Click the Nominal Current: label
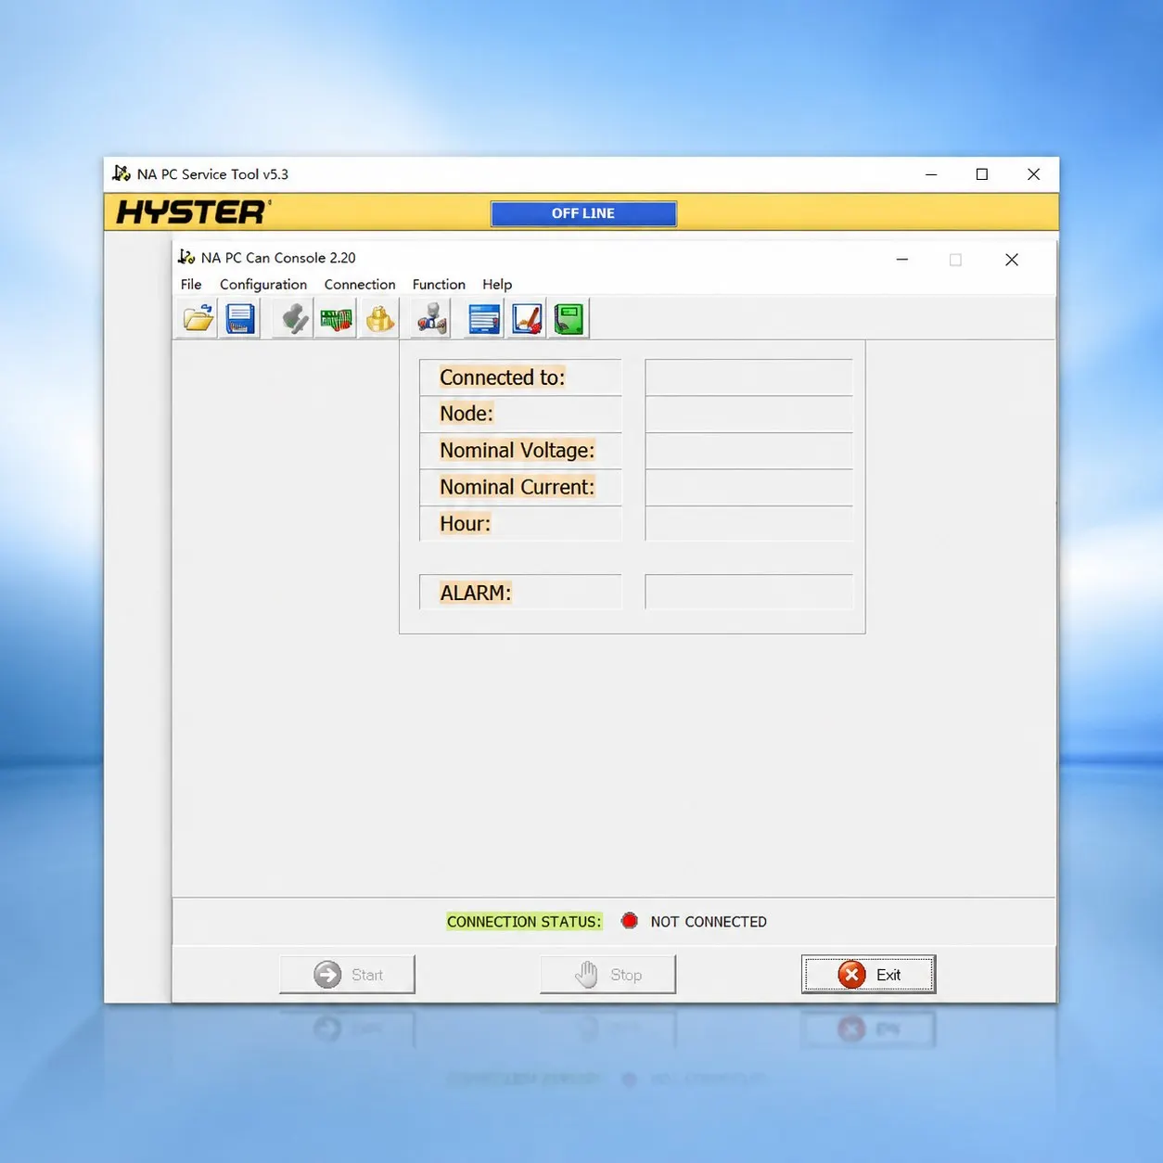Image resolution: width=1163 pixels, height=1163 pixels. (517, 487)
